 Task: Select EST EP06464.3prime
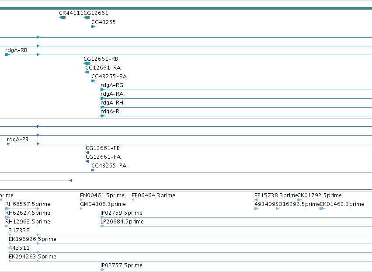tap(153, 195)
